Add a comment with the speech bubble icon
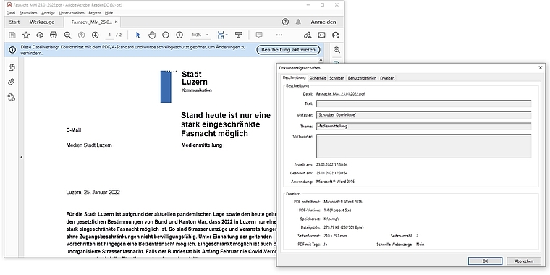This screenshot has height=275, width=550. tap(259, 35)
